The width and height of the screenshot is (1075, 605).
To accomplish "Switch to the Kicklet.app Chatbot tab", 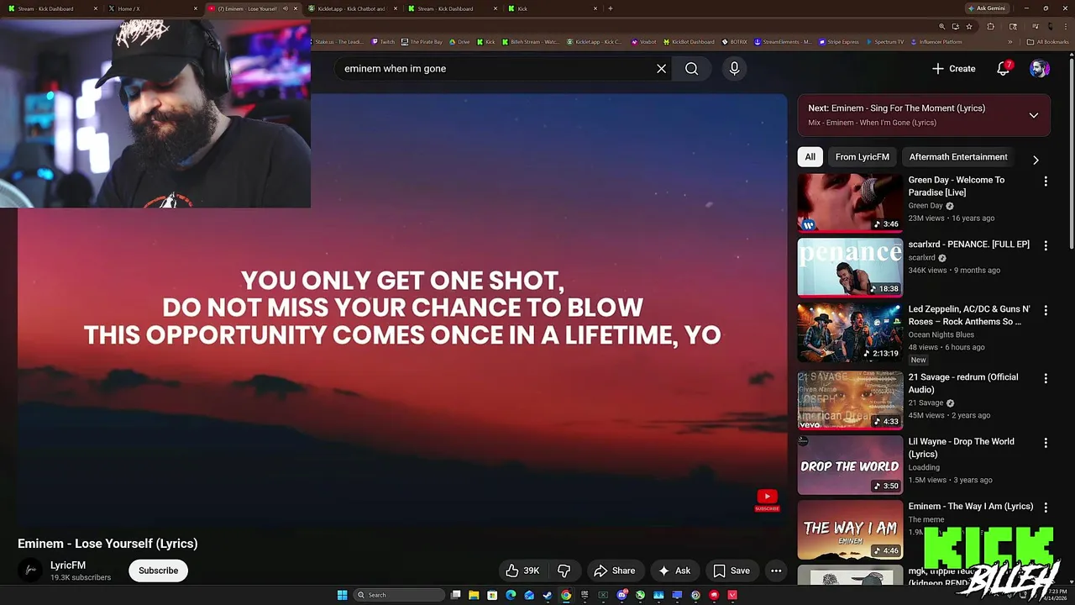I will pos(353,8).
